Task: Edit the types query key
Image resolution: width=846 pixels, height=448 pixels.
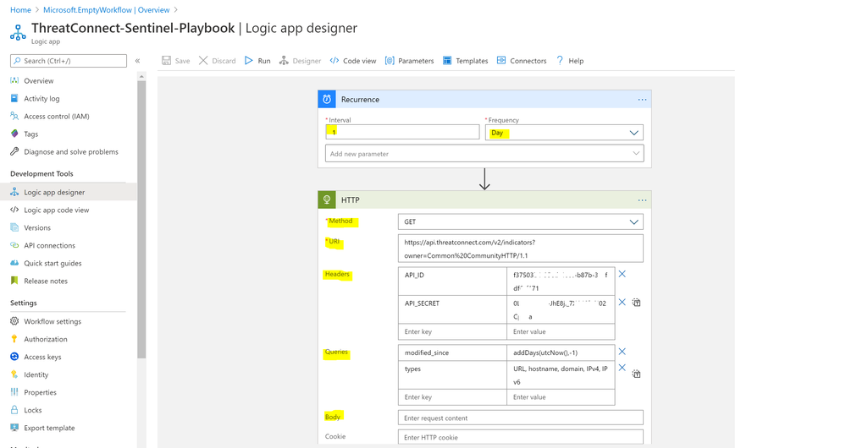Action: tap(453, 375)
